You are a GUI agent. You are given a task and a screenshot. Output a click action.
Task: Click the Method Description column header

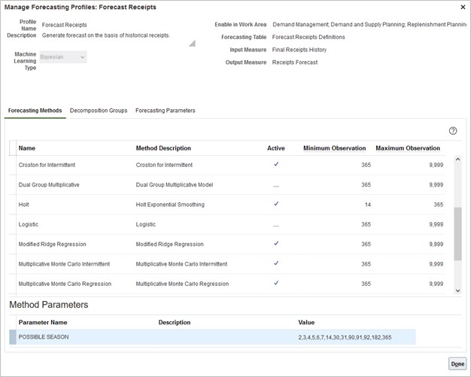tap(163, 148)
